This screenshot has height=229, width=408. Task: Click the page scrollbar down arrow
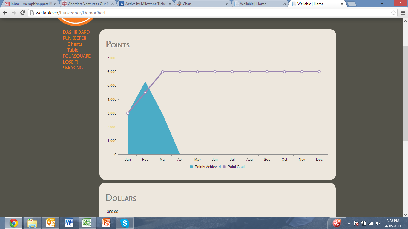405,214
